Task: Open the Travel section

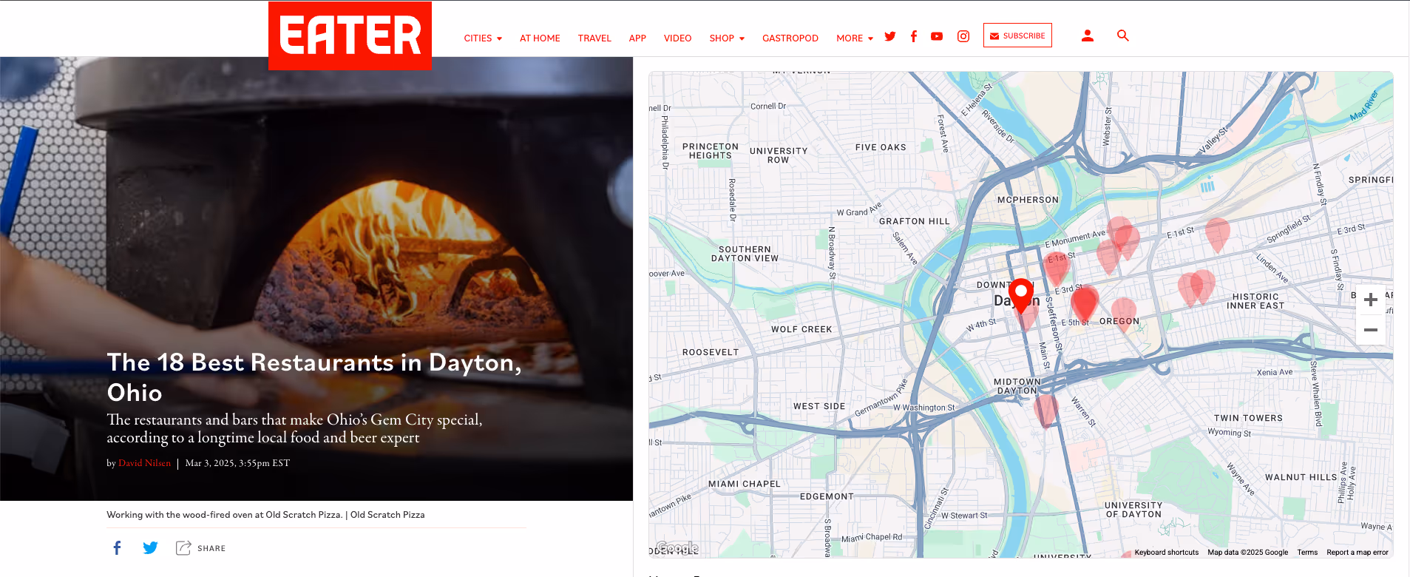Action: point(594,38)
